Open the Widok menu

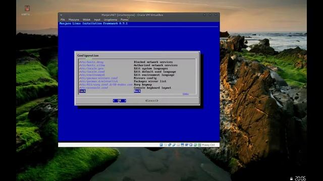click(86, 20)
